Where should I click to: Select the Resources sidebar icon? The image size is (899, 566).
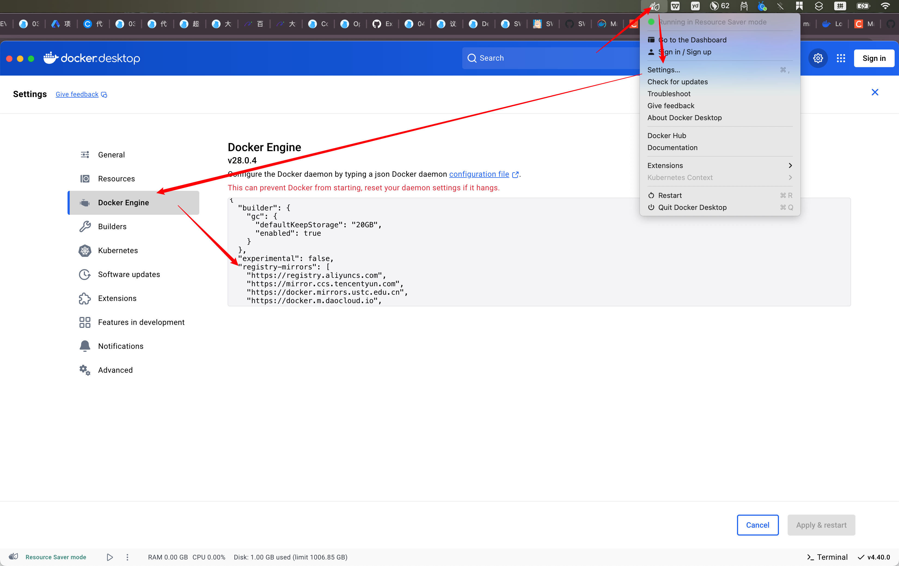tap(85, 179)
